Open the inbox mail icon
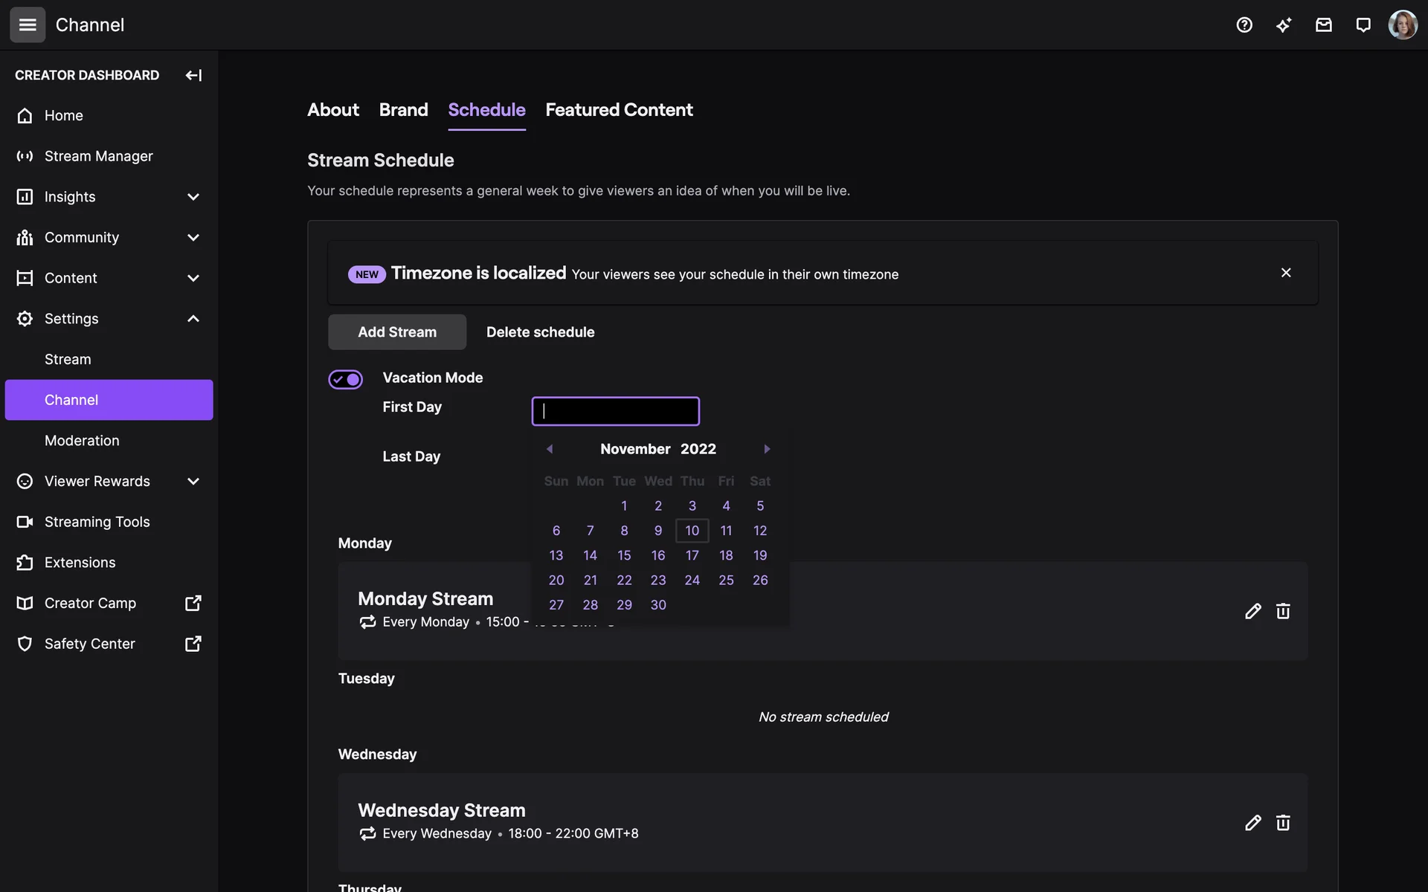This screenshot has width=1428, height=892. tap(1323, 25)
